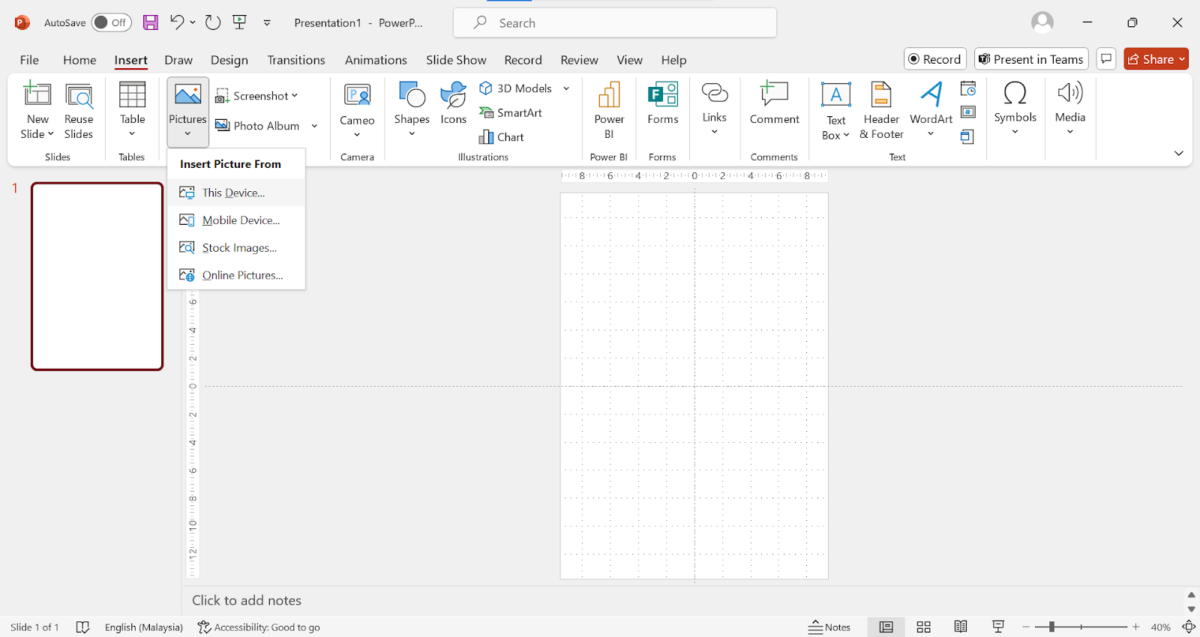Open the Shapes gallery

(412, 109)
